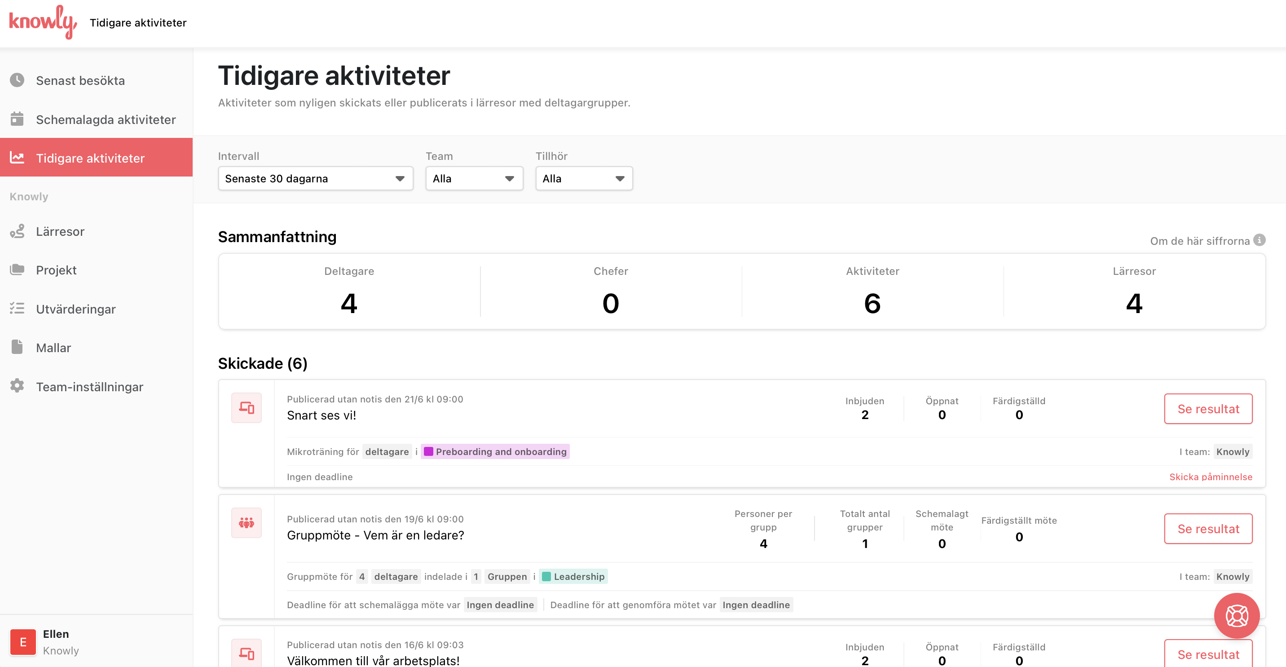The height and width of the screenshot is (667, 1286).
Task: Click the gear icon for Team-inställningar
Action: coord(17,386)
